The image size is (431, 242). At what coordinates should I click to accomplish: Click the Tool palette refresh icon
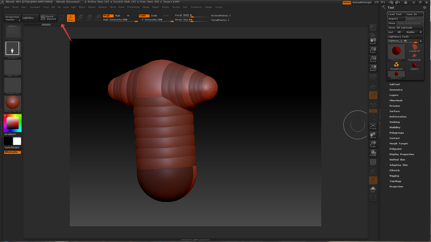pos(425,8)
